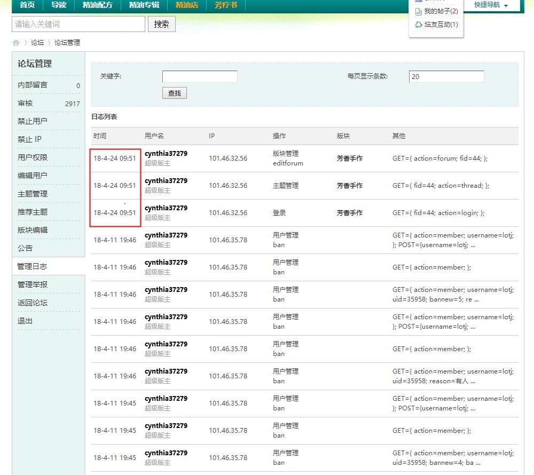The image size is (534, 475).
Task: Select 管理日志 in sidebar
Action: [x=32, y=266]
